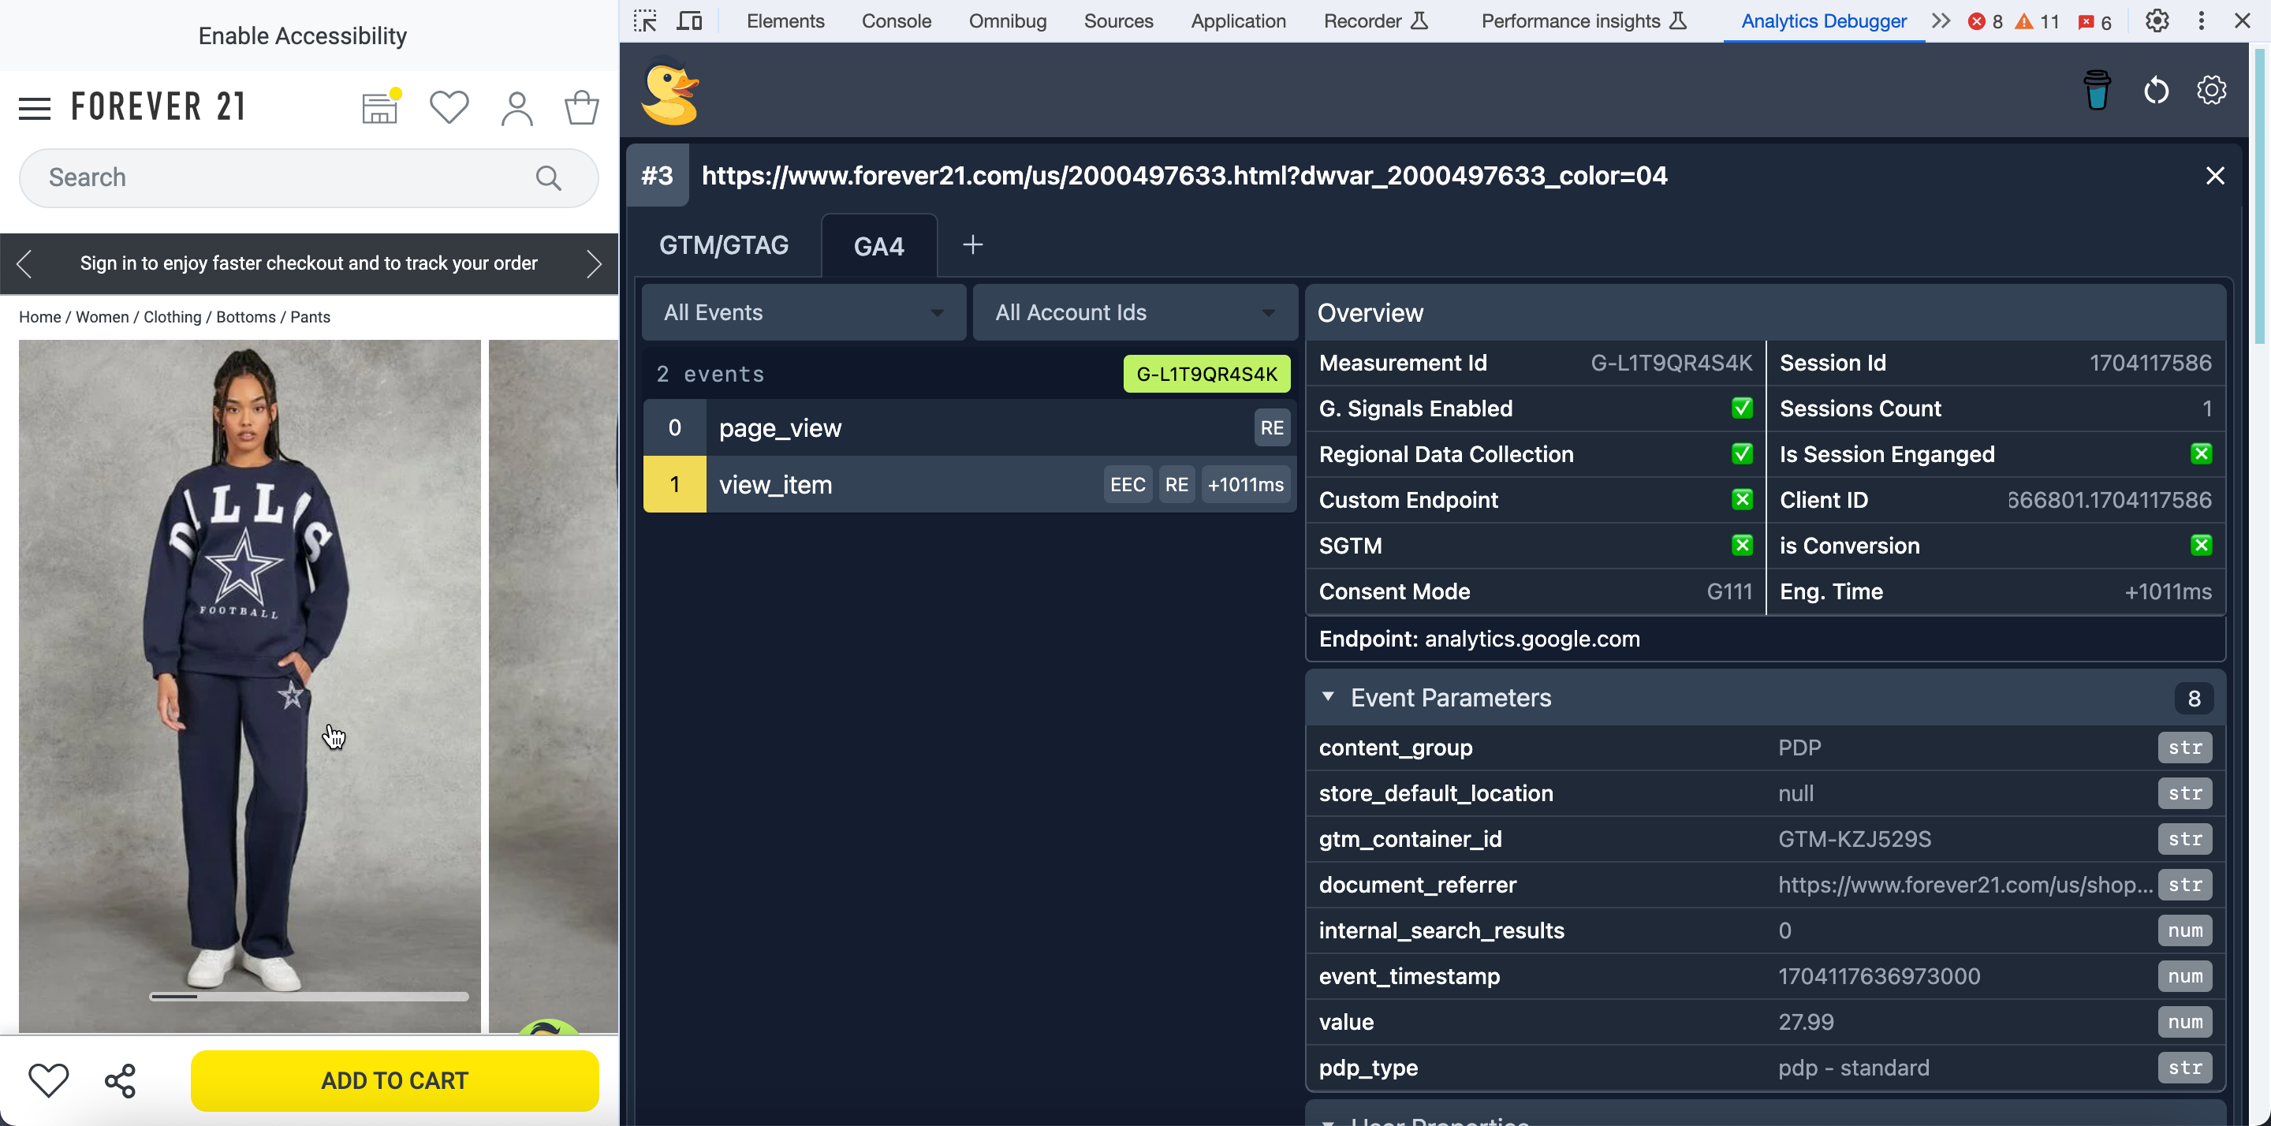This screenshot has height=1126, width=2271.
Task: Click the G. Signals Enabled checkmark
Action: [x=1741, y=408]
